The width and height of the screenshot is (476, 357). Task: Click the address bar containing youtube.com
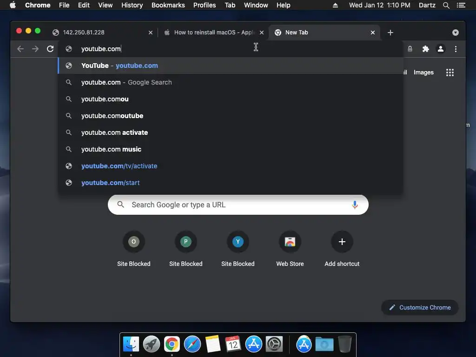pyautogui.click(x=231, y=49)
